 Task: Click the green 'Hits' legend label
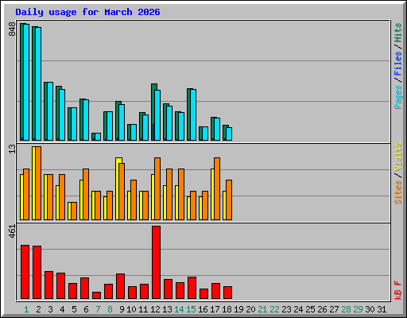tap(398, 33)
